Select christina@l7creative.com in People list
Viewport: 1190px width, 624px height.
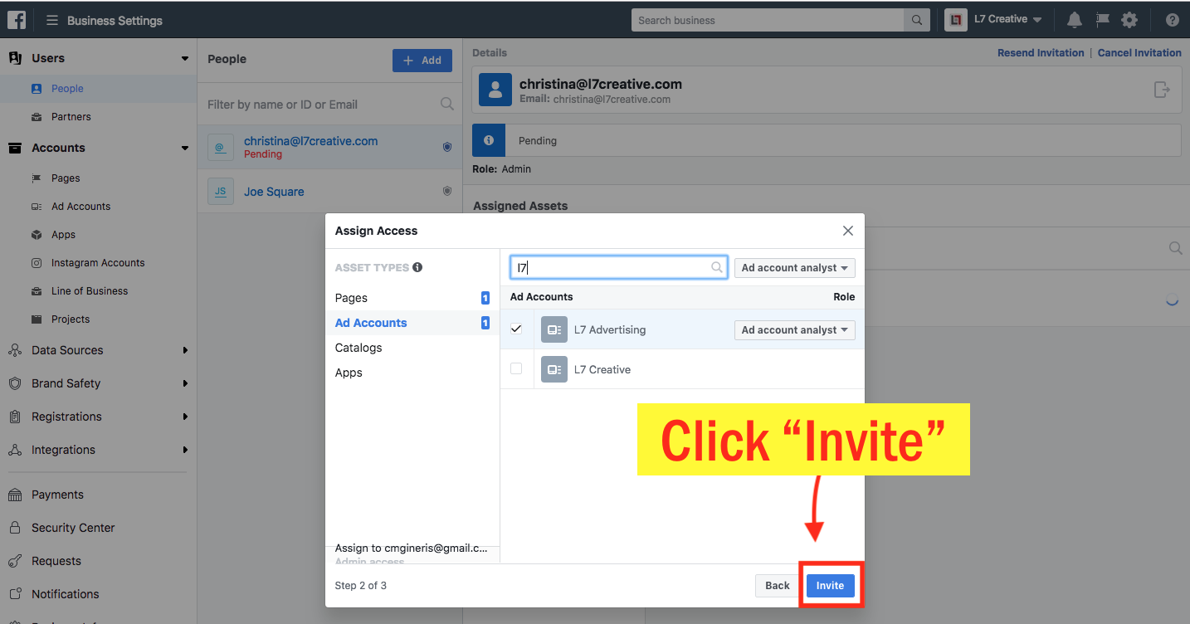coord(329,147)
